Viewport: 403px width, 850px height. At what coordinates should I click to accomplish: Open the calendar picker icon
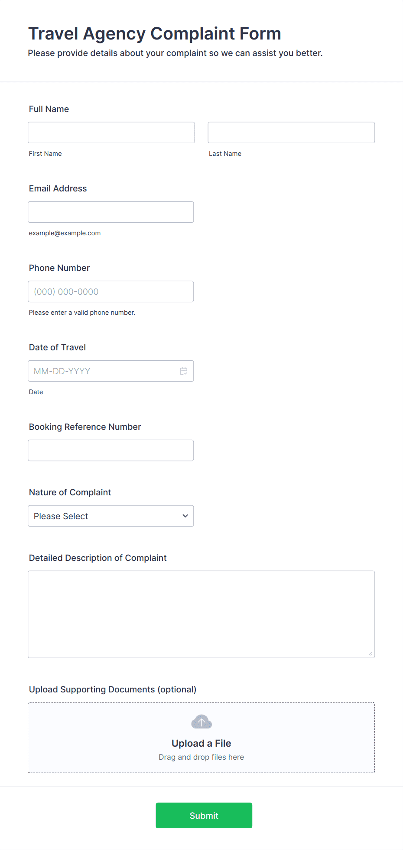click(x=184, y=371)
